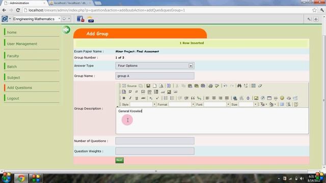Image resolution: width=326 pixels, height=183 pixels.
Task: Click the green back arrow beside Add Group
Action: point(66,29)
